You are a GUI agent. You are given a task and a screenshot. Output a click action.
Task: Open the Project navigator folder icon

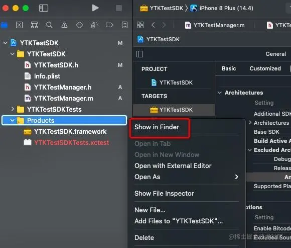4,25
